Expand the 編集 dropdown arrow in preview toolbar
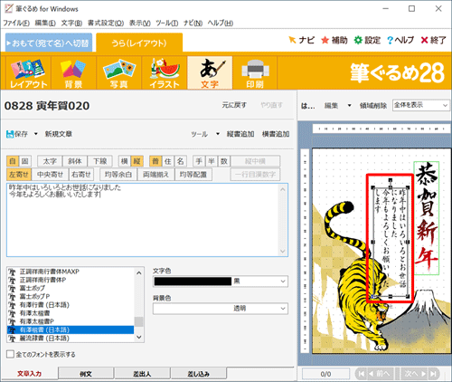 click(x=349, y=105)
